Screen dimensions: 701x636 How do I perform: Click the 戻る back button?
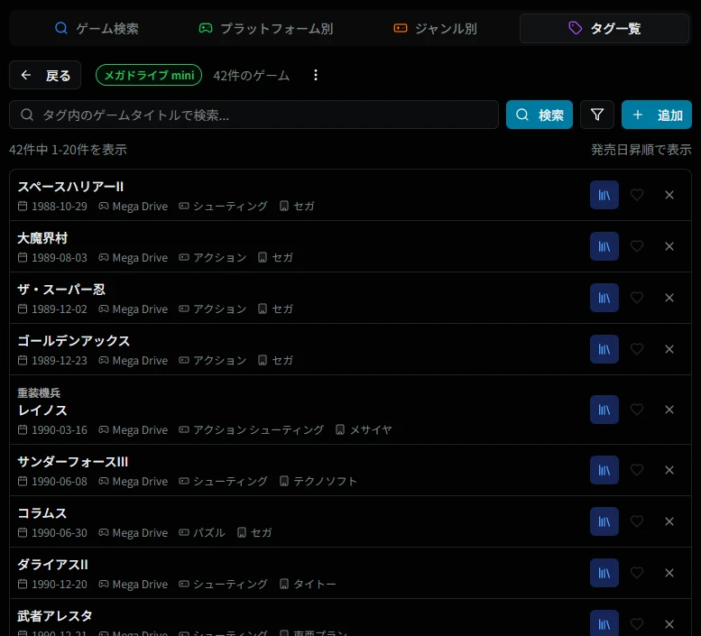(45, 75)
